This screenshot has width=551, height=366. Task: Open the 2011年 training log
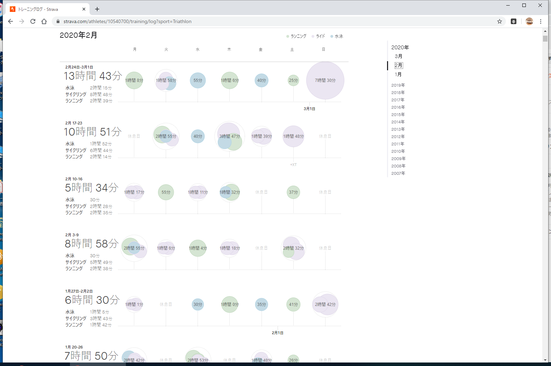(x=398, y=144)
